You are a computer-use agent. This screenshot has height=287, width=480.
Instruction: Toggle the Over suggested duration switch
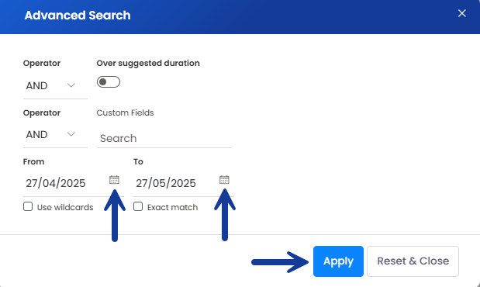(109, 81)
